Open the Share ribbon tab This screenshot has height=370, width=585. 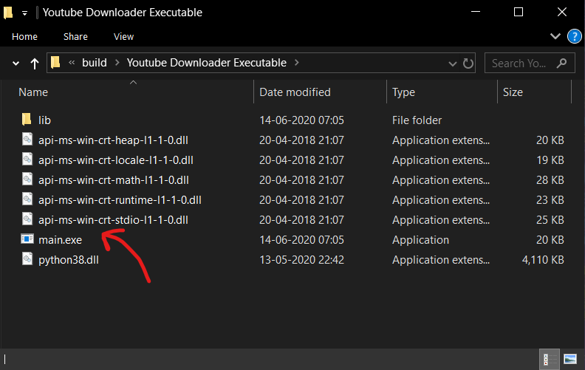click(x=75, y=36)
